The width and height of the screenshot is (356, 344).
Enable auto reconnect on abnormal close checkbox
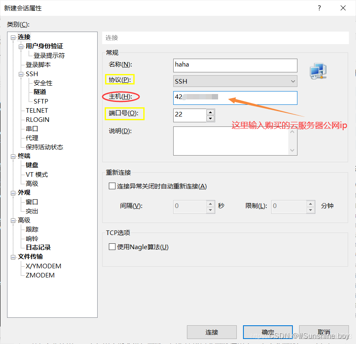pos(112,186)
